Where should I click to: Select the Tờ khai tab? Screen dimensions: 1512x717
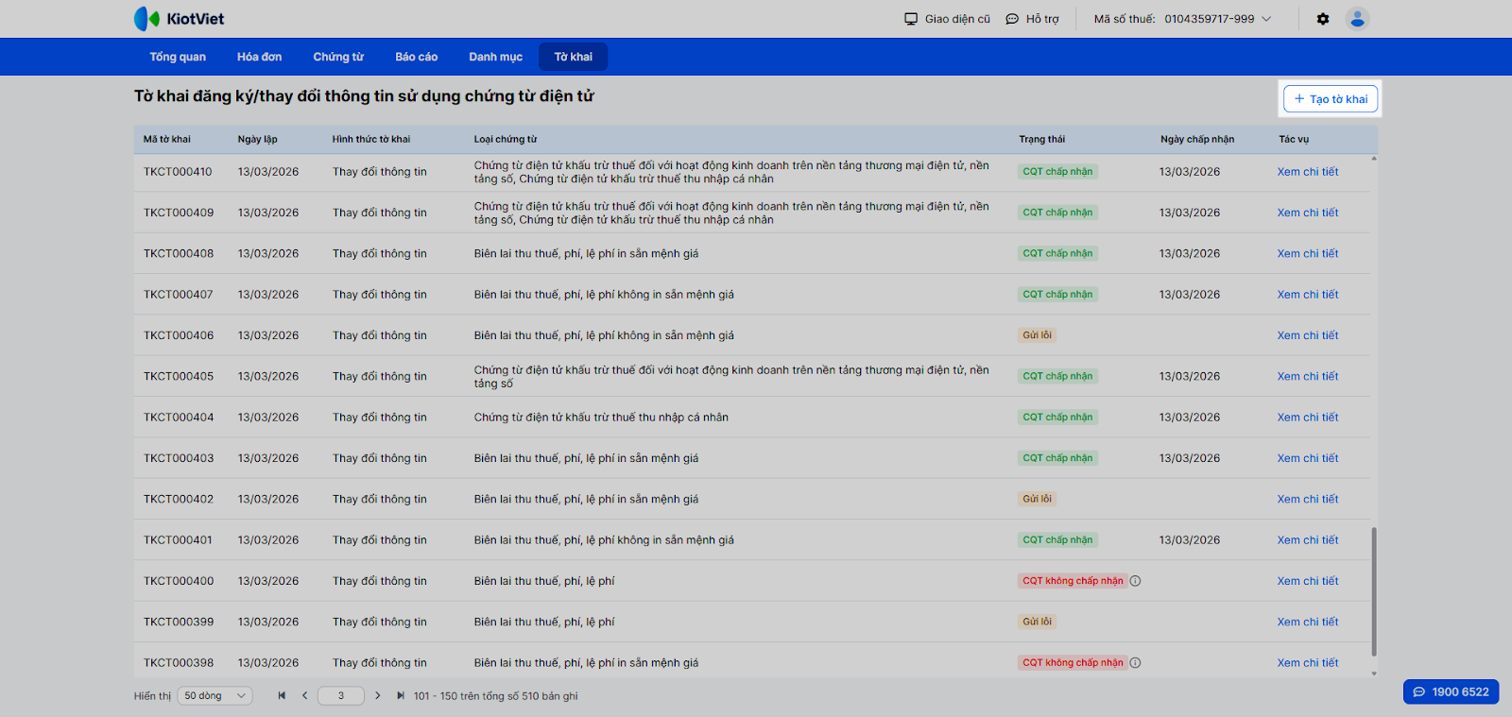click(x=574, y=57)
